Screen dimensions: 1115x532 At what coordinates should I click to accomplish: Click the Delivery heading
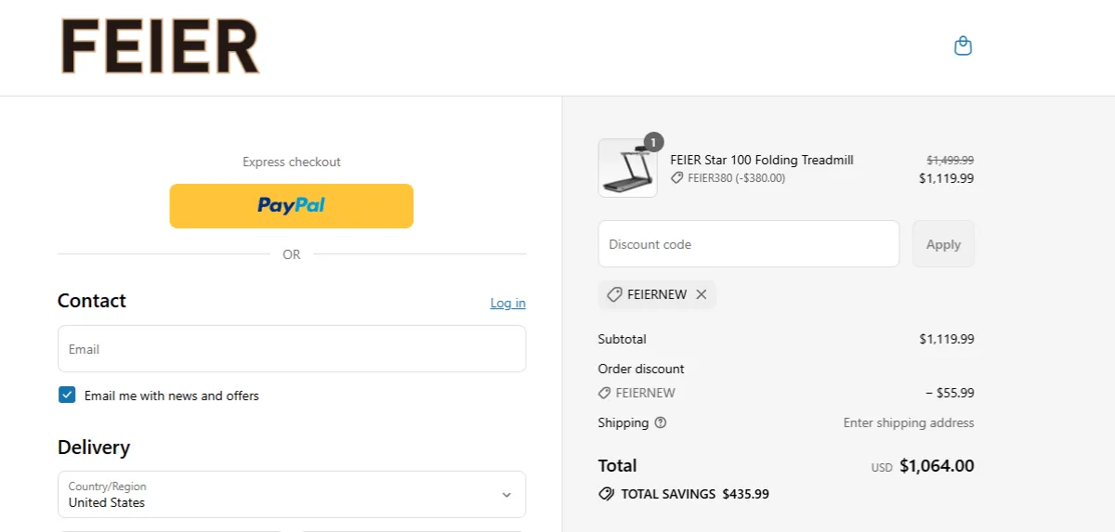pos(94,448)
